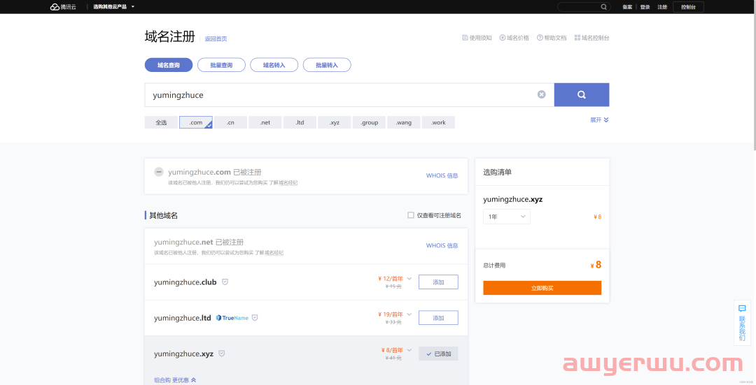Click 了解域名经纪 under yumingzhuce.com

pos(283,183)
